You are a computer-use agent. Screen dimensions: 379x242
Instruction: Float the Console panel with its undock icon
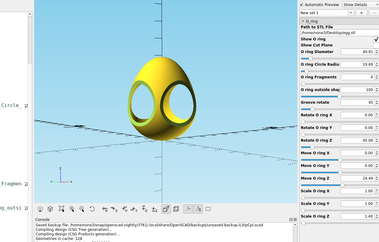click(x=291, y=220)
